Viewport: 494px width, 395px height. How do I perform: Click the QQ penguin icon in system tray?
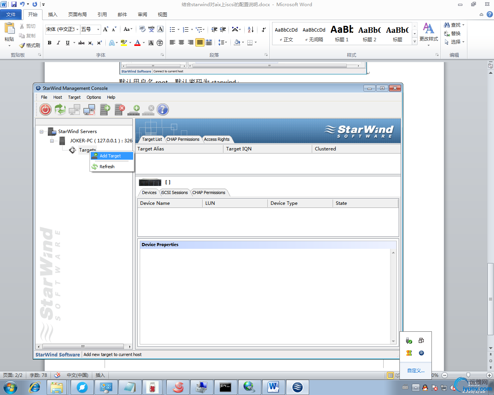coord(425,388)
